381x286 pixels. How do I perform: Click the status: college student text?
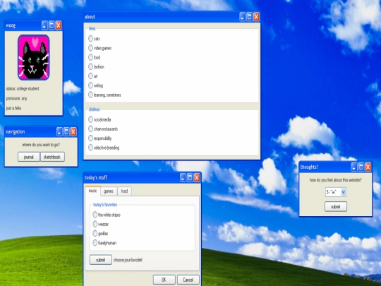pyautogui.click(x=23, y=88)
